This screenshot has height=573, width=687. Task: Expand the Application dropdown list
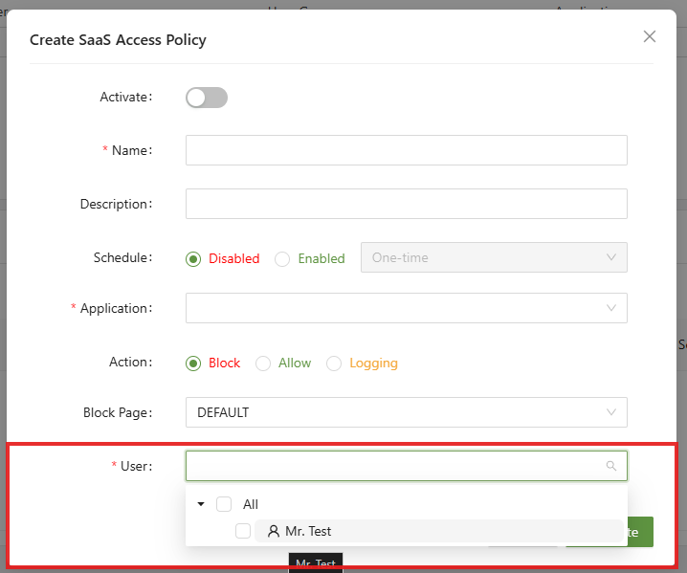coord(406,308)
